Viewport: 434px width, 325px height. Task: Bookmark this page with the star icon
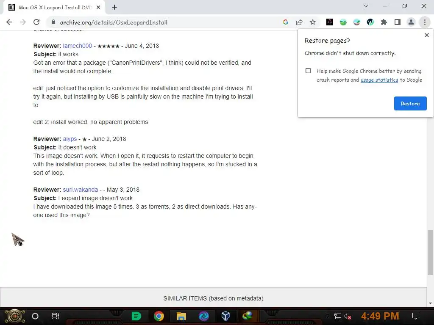(x=313, y=22)
